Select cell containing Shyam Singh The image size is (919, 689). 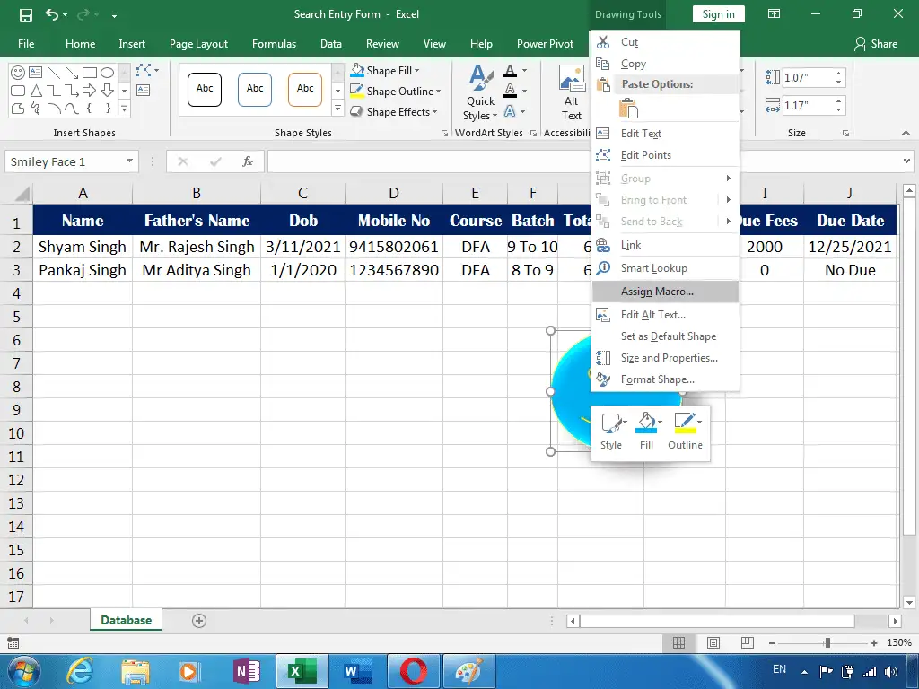click(x=83, y=247)
